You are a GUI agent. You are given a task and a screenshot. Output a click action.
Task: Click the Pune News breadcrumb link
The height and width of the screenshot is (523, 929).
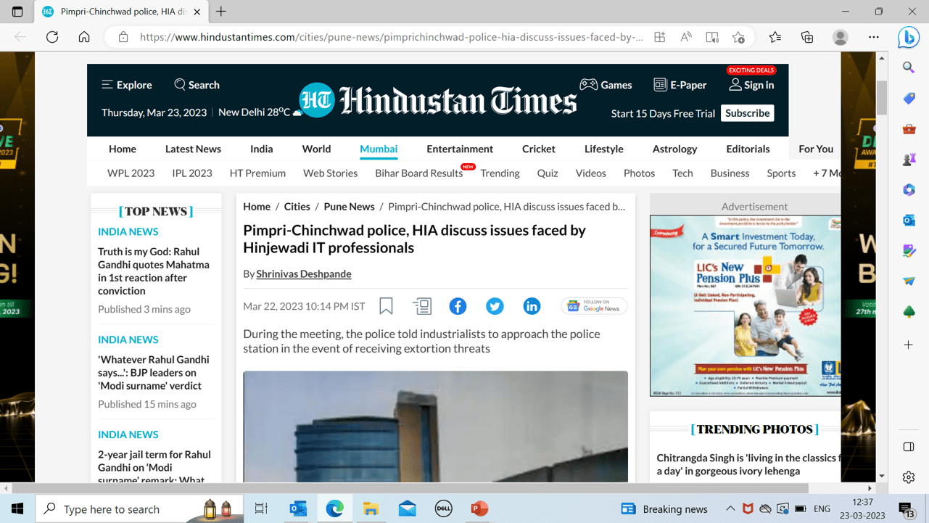pyautogui.click(x=349, y=207)
